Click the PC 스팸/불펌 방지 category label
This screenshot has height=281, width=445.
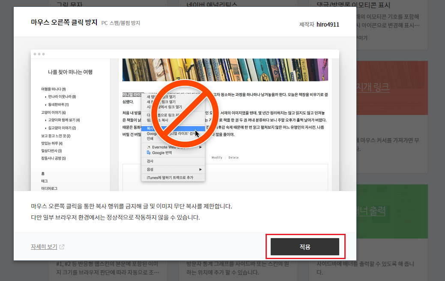(121, 23)
